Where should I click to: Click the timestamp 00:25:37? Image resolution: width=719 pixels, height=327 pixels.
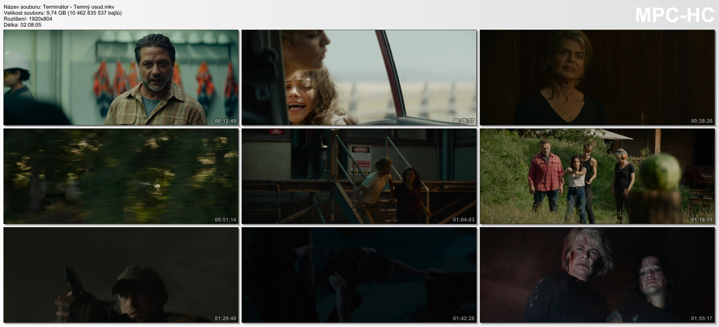(x=463, y=121)
